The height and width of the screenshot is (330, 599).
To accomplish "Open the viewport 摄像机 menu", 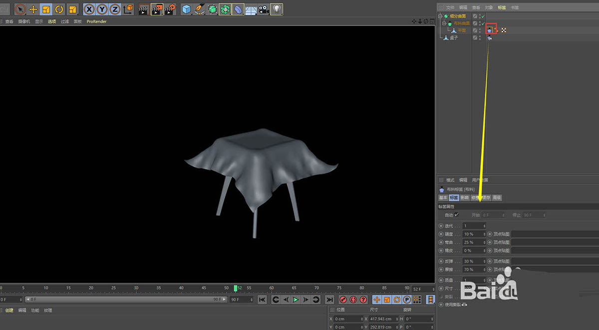I will click(x=24, y=21).
